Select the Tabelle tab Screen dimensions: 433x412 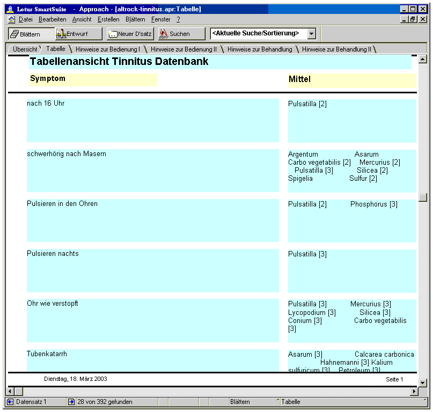(56, 49)
